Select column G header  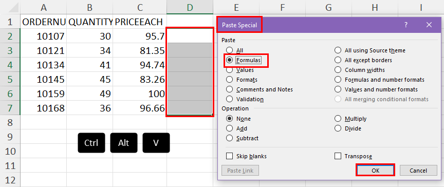point(328,8)
